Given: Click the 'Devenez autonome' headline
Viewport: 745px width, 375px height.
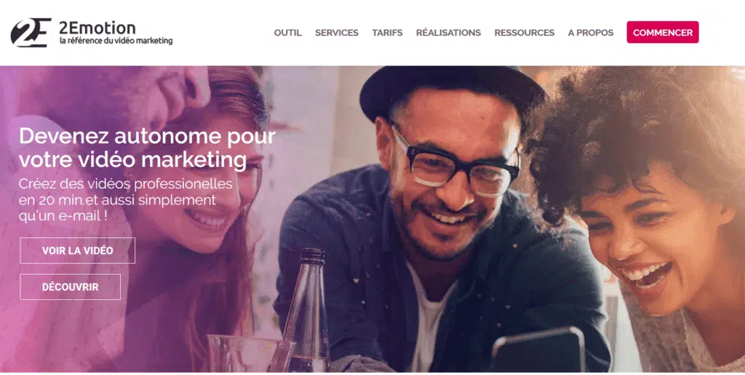Looking at the screenshot, I should (147, 149).
